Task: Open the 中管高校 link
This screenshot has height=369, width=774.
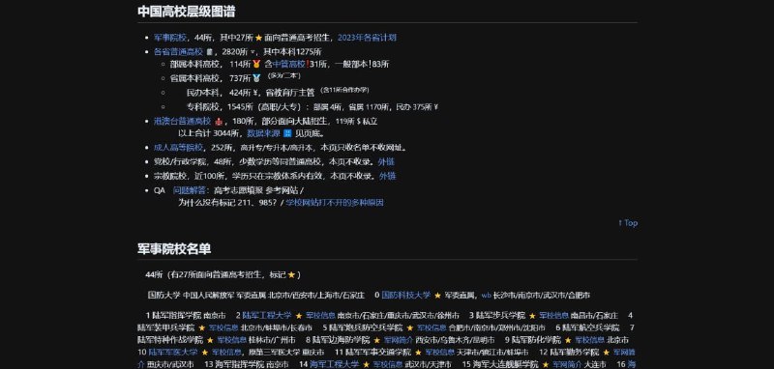Action: (288, 64)
